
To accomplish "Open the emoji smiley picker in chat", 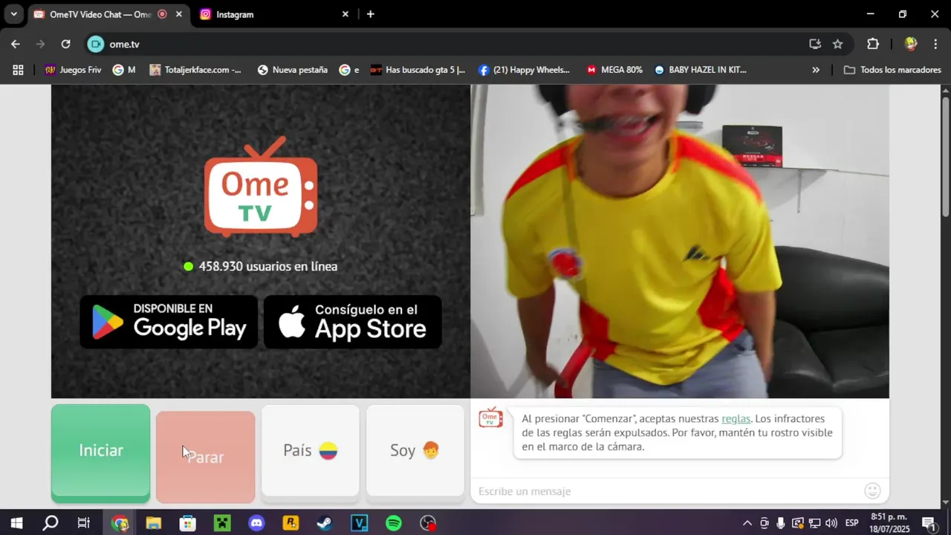I will point(873,490).
